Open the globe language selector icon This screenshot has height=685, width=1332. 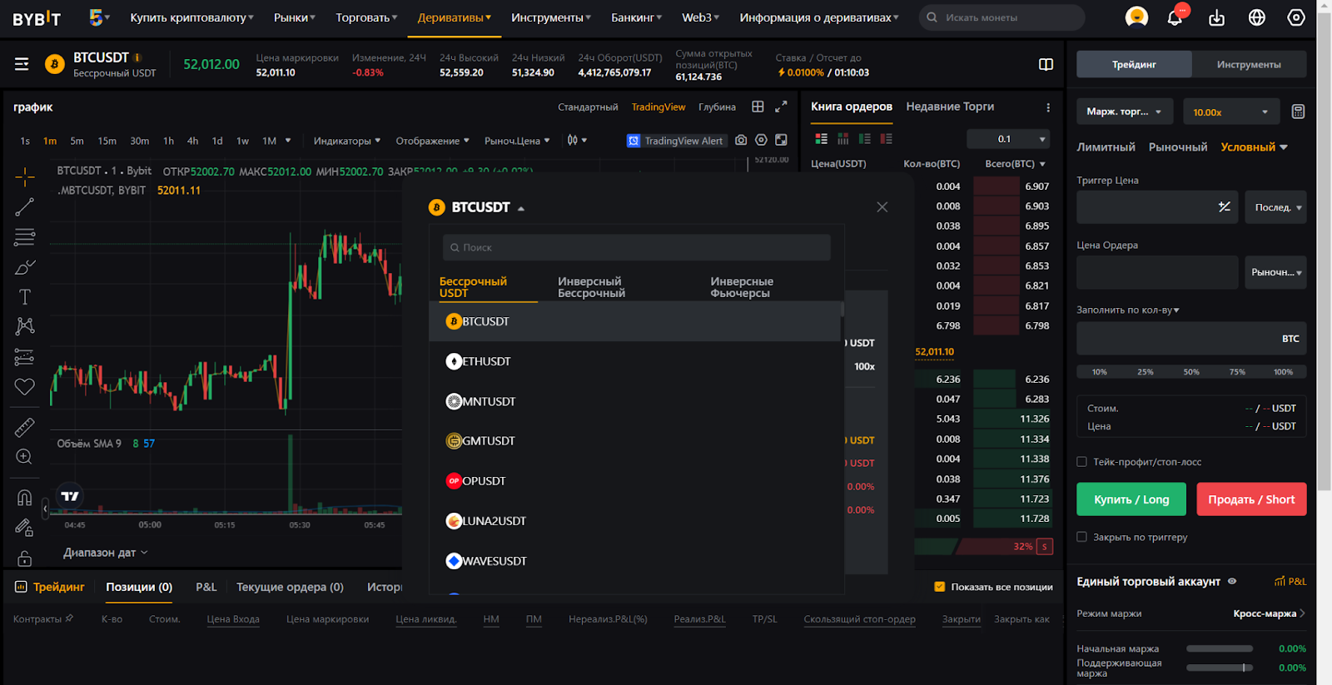tap(1256, 17)
